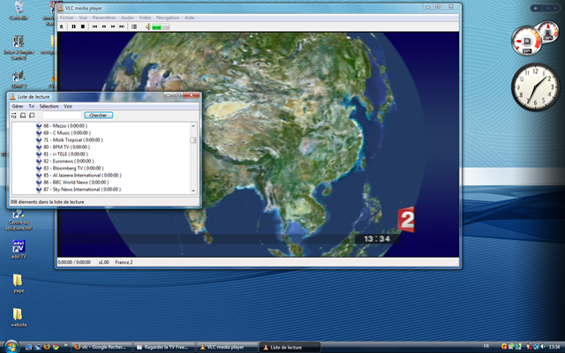565x353 pixels.
Task: Click the France 2 label in VLC status bar
Action: tap(124, 262)
